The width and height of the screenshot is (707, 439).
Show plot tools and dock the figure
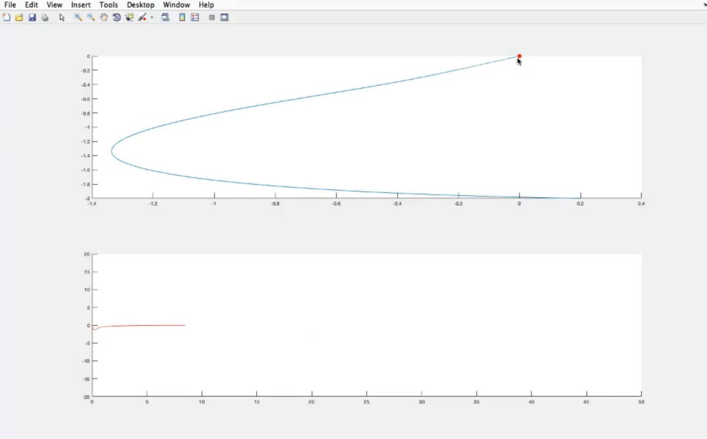click(225, 17)
